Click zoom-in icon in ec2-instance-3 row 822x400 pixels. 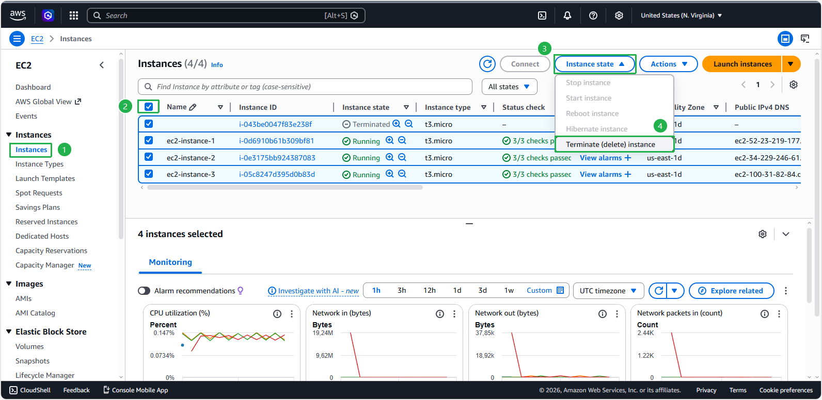390,174
